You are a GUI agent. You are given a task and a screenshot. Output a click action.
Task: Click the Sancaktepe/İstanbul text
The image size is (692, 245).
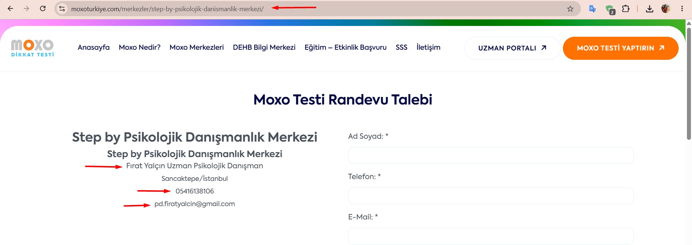(195, 178)
